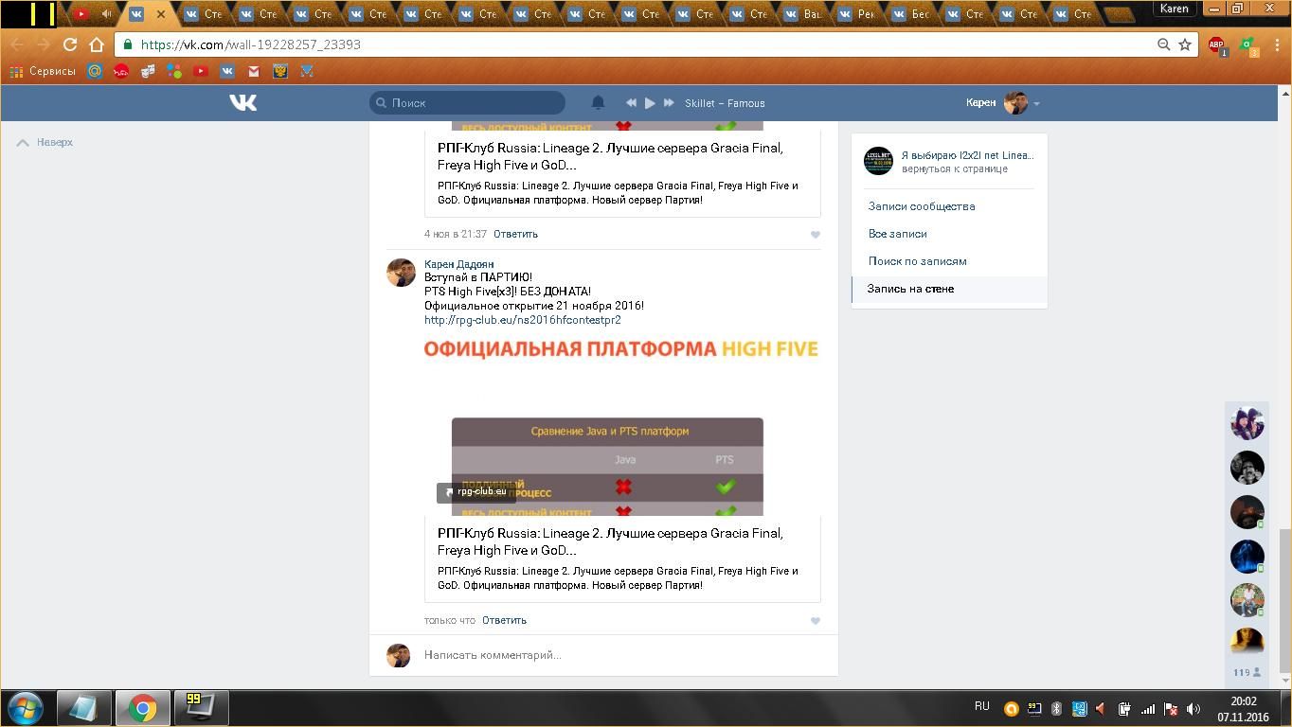Select Записи сообщества in the sidebar
Image resolution: width=1292 pixels, height=727 pixels.
(x=922, y=206)
